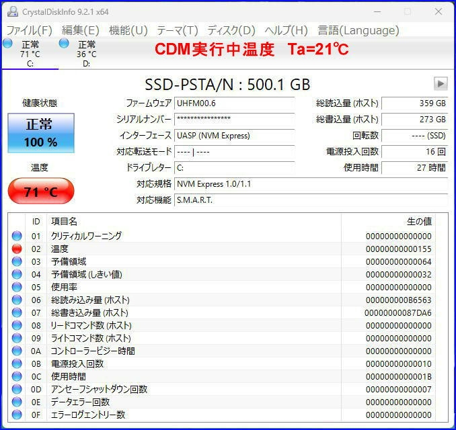Image resolution: width=456 pixels, height=430 pixels.
Task: Select the アンセーフシャットダウン回数 row text
Action: tap(99, 389)
